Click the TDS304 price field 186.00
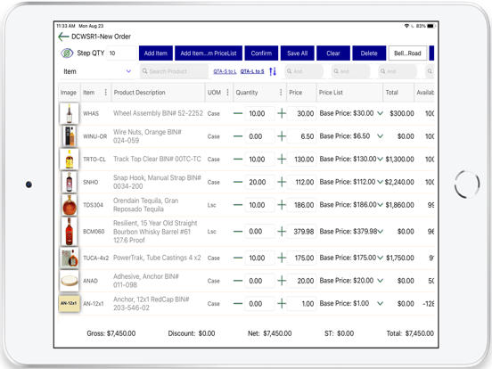Screen dimensions: 492x369 tap(301, 205)
